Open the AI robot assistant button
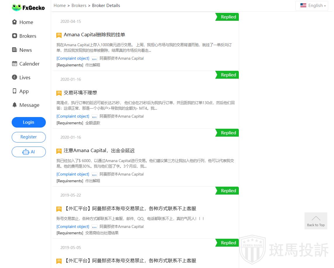334x268 pixels. click(29, 152)
